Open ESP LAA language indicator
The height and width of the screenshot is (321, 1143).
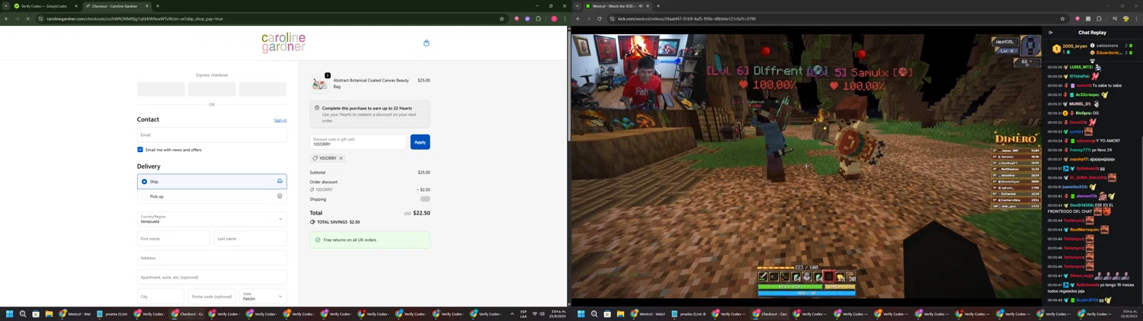[523, 313]
